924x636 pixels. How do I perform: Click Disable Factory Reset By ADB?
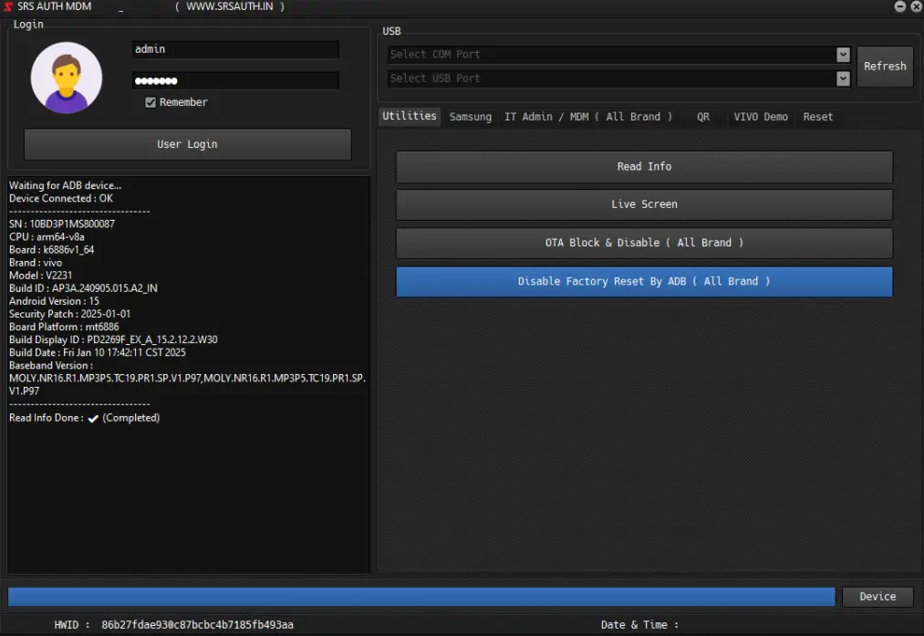[x=644, y=282]
